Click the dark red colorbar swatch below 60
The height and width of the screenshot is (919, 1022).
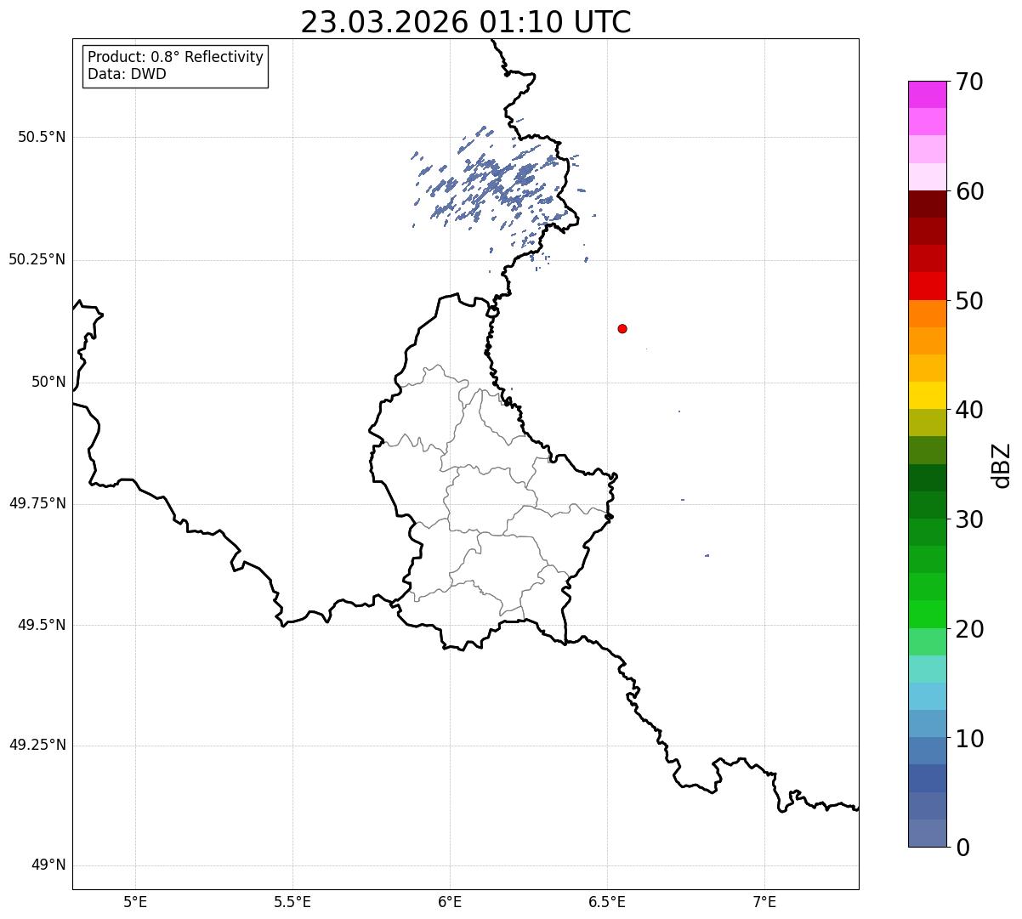tap(927, 204)
